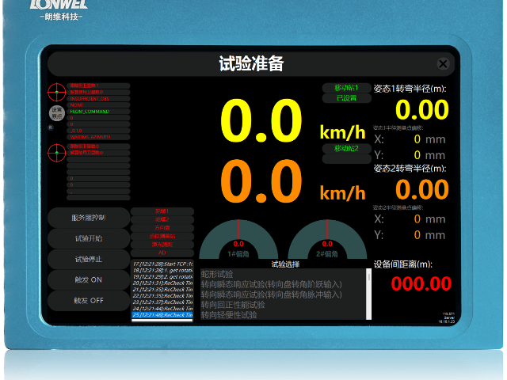
Task: Start the test with 试验开始
Action: point(89,238)
